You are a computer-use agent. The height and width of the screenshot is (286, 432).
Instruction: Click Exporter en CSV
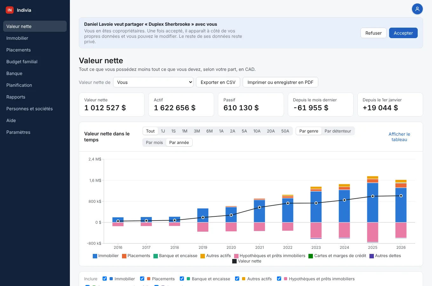[218, 82]
